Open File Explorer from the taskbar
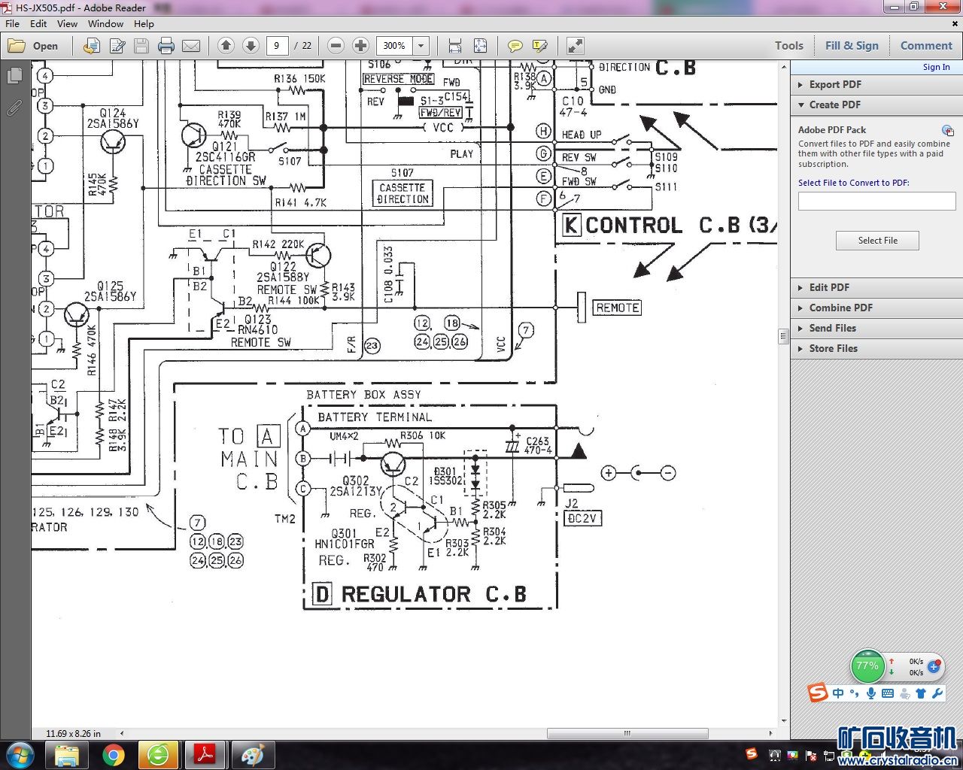This screenshot has width=963, height=770. (x=67, y=755)
